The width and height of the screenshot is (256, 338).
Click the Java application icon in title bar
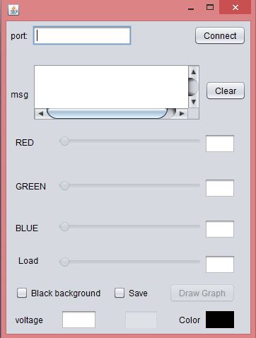click(x=13, y=10)
